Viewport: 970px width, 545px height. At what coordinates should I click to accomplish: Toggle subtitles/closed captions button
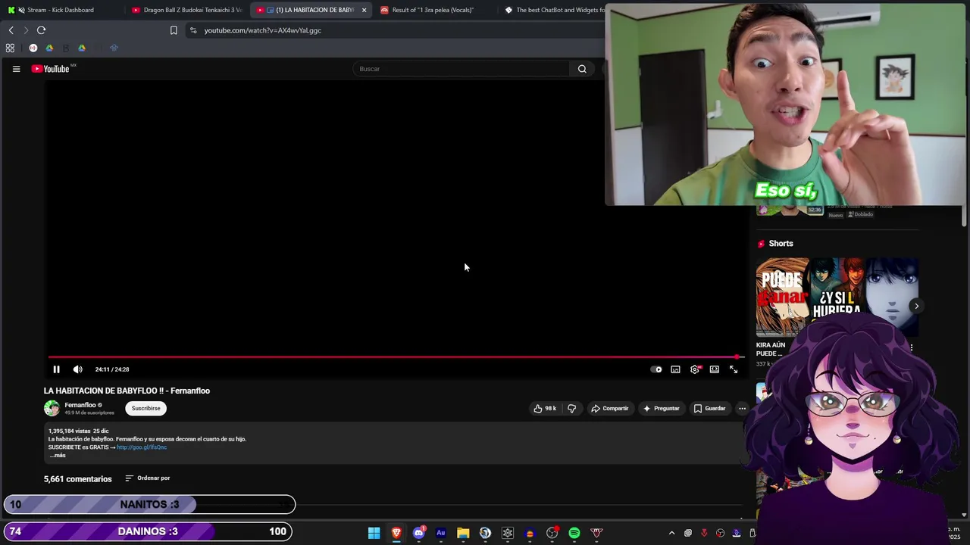click(x=675, y=369)
